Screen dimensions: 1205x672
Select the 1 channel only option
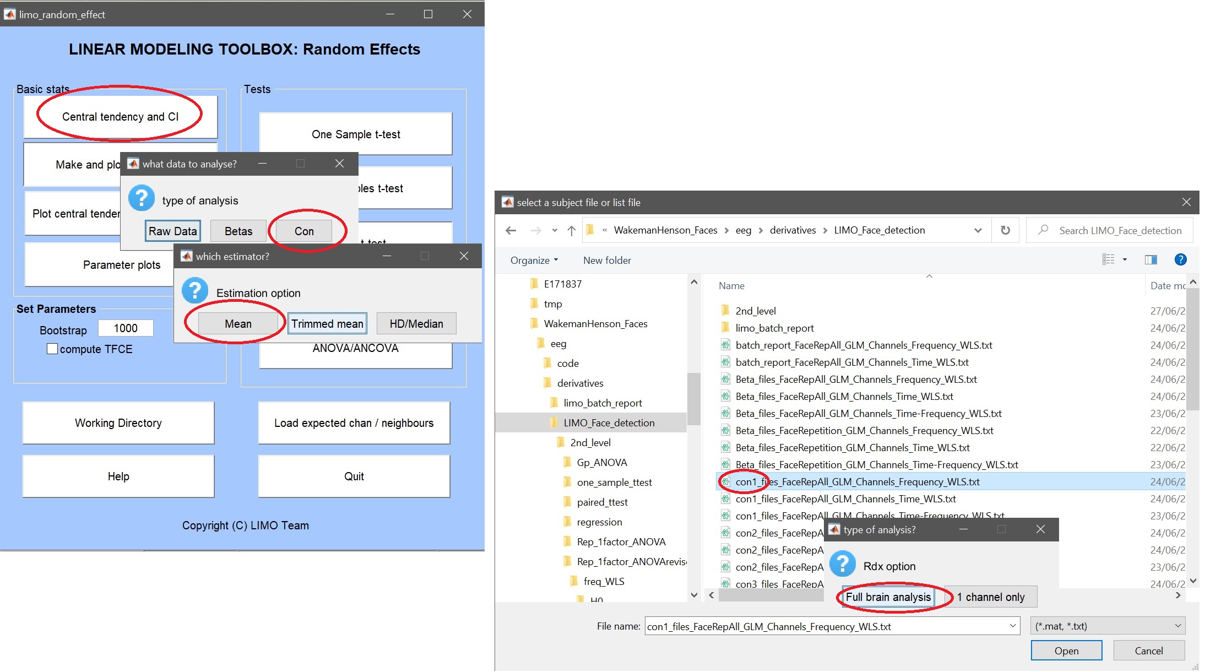tap(990, 597)
